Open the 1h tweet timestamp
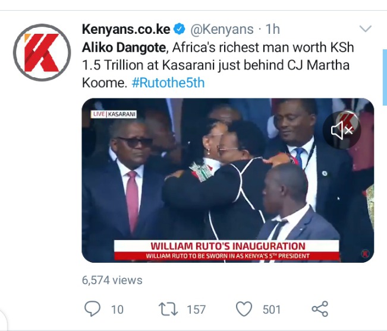The height and width of the screenshot is (331, 387). click(273, 29)
